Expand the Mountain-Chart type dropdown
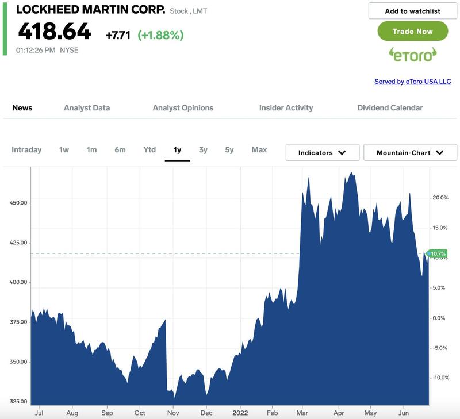The width and height of the screenshot is (460, 419). pyautogui.click(x=410, y=152)
